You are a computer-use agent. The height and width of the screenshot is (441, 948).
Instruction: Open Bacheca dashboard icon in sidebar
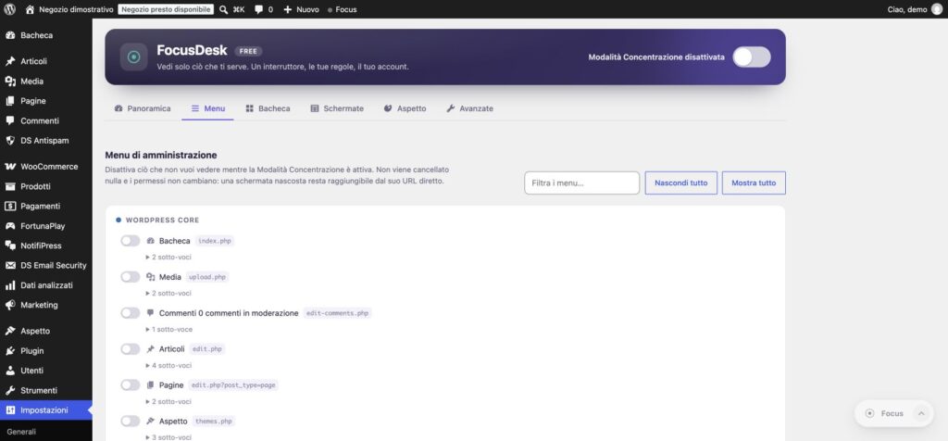pos(9,35)
